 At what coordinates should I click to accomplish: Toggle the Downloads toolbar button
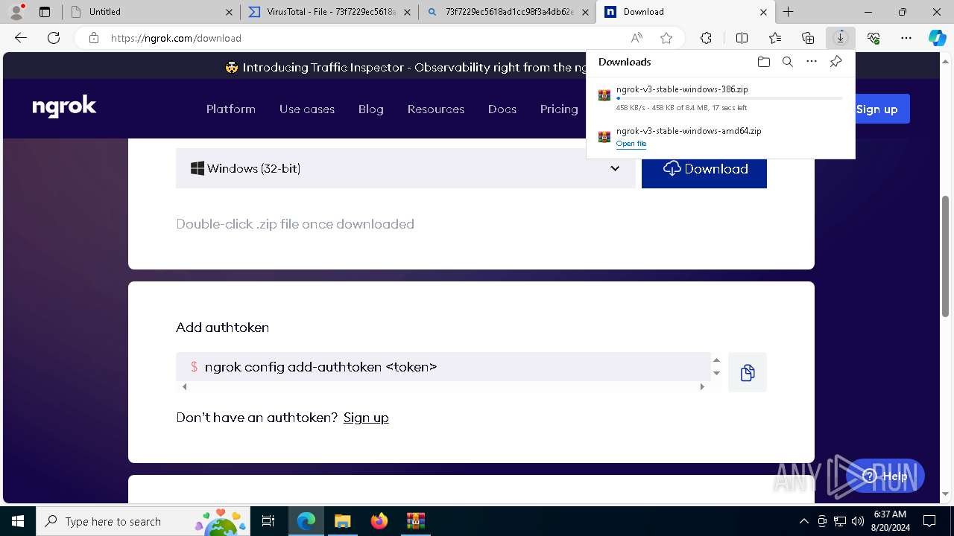click(841, 38)
